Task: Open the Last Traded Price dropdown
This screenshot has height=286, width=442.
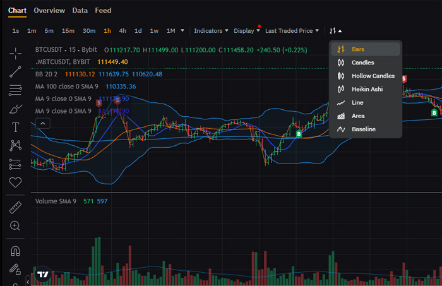Action: (292, 31)
